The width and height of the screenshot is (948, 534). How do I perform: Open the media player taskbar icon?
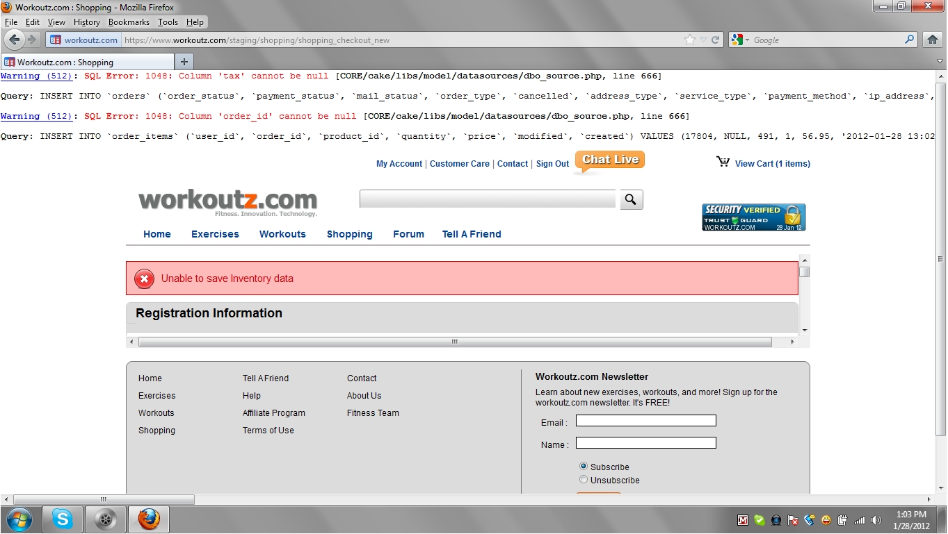[x=106, y=519]
